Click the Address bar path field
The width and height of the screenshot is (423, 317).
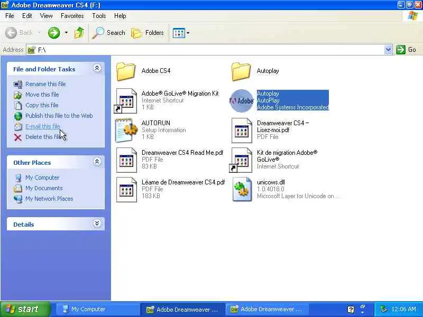[205, 50]
